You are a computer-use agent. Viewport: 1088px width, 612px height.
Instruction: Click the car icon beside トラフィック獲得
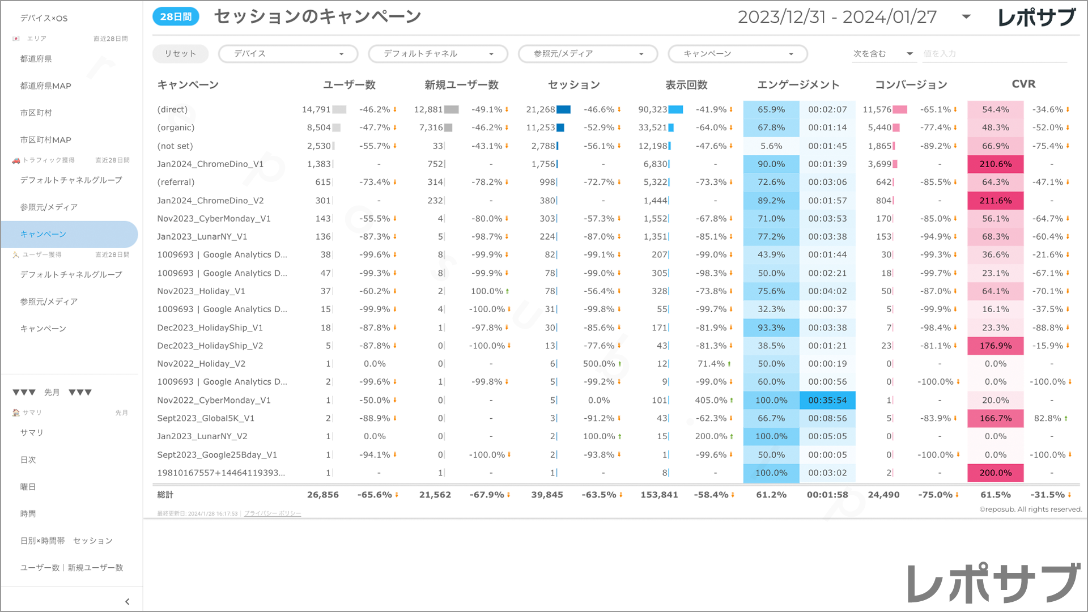(16, 160)
